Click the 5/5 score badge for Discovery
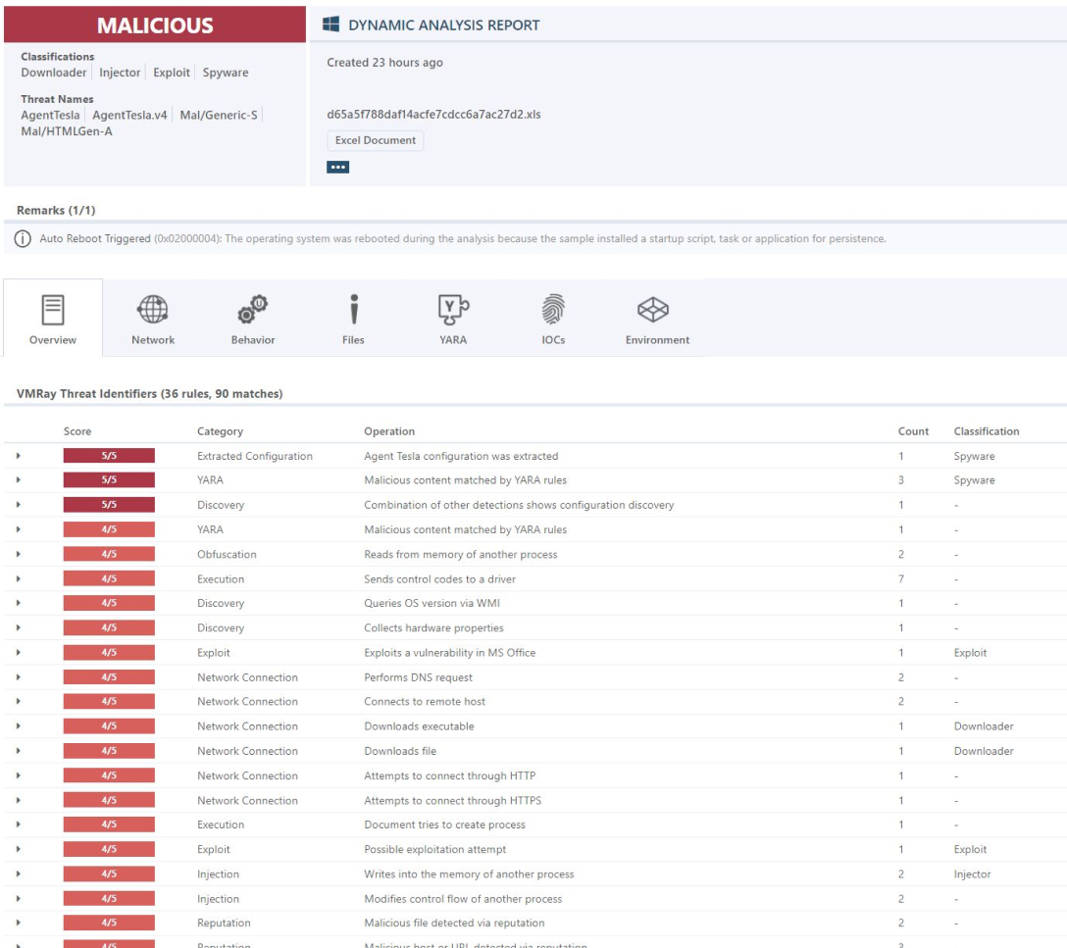 pos(109,505)
